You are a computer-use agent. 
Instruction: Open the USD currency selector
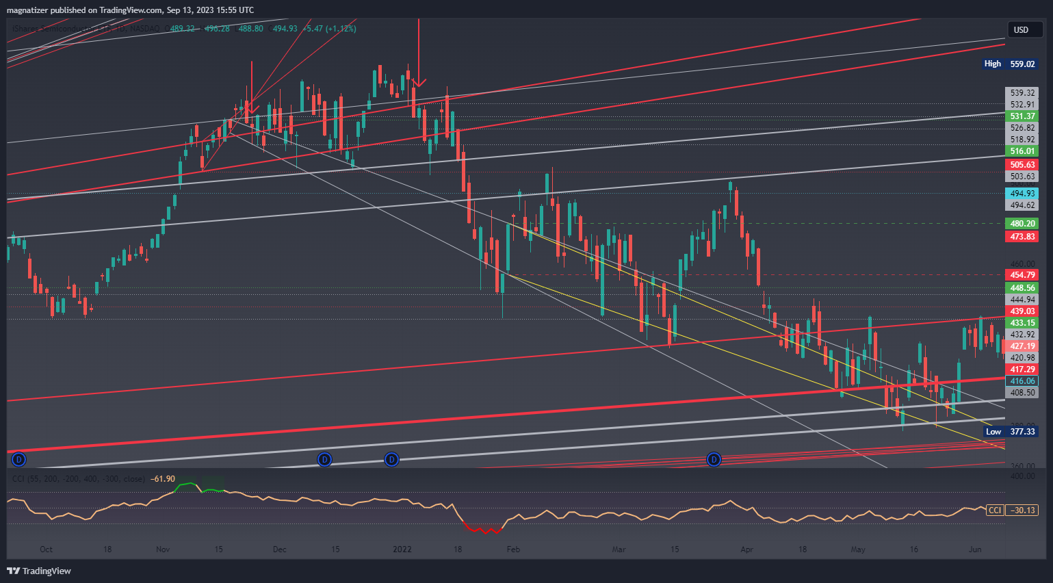pyautogui.click(x=1025, y=29)
